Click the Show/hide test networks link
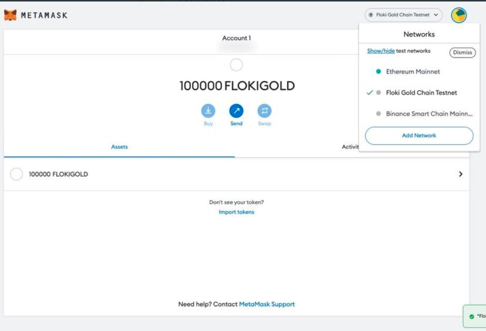The width and height of the screenshot is (486, 331). click(381, 51)
